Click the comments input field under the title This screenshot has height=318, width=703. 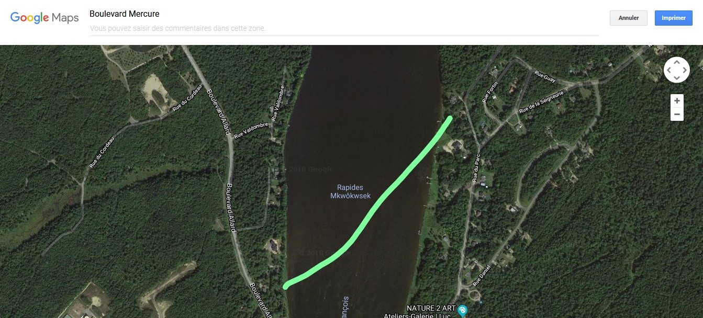344,28
